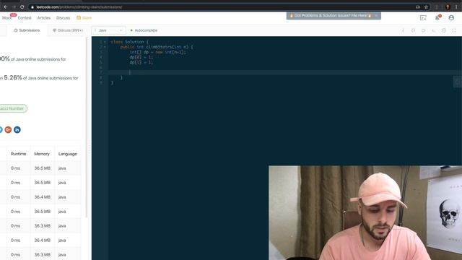Click the Language column header
462x260 pixels.
67,154
